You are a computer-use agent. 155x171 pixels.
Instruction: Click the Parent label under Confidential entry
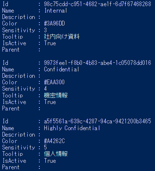pos(11,108)
